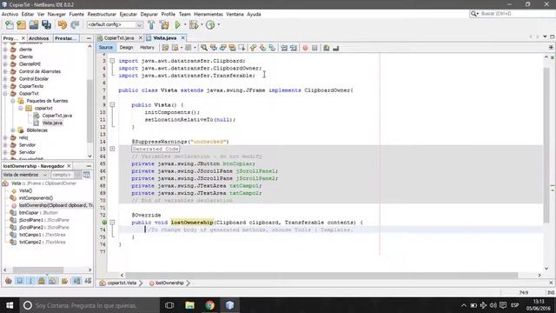This screenshot has width=556, height=313.
Task: Click the Open Project toolbar icon
Action: [x=34, y=25]
